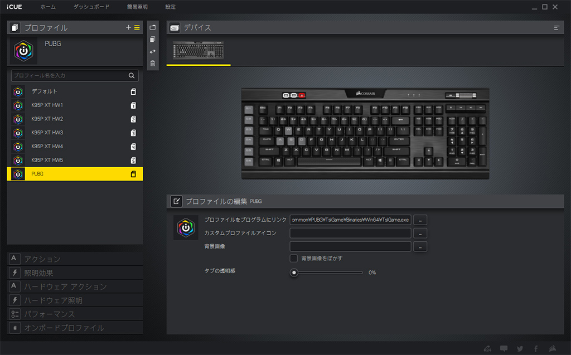
Task: Click the slot 4 icon on K95P XT HW4
Action: (133, 147)
